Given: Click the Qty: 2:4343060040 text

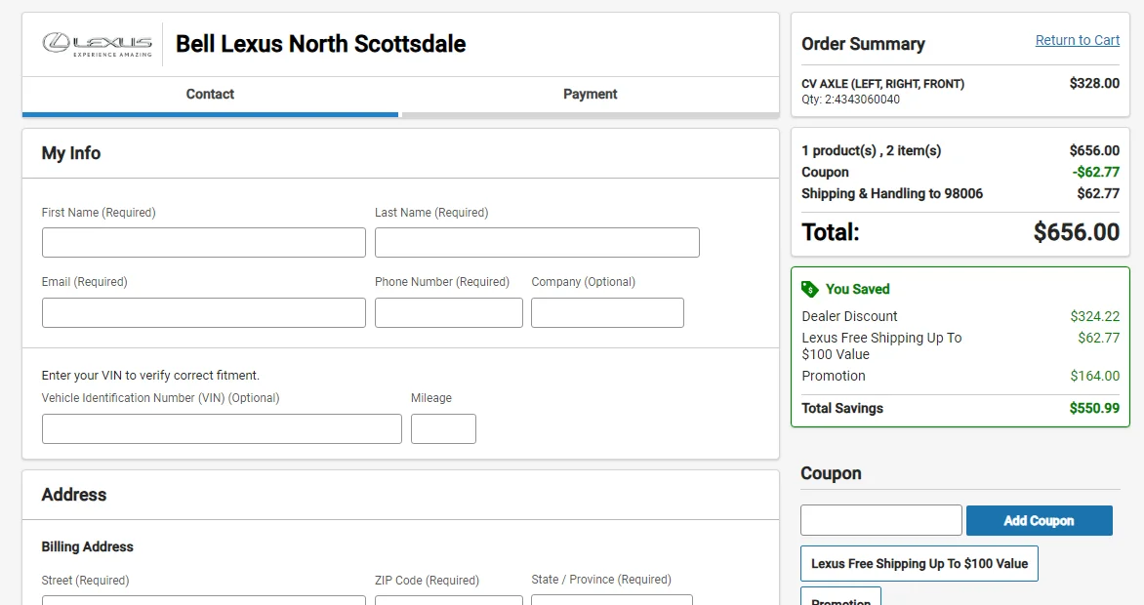Looking at the screenshot, I should tap(851, 100).
